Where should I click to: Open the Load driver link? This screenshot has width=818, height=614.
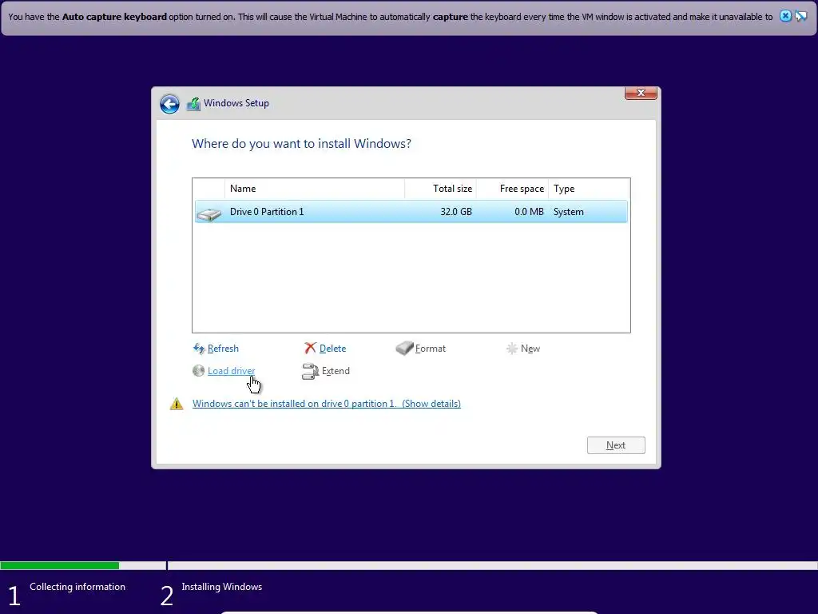[x=231, y=371]
